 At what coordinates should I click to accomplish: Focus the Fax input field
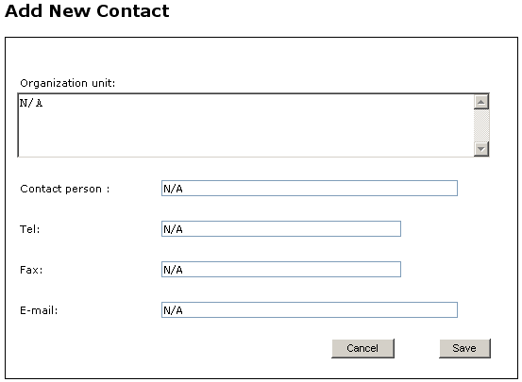pos(281,270)
